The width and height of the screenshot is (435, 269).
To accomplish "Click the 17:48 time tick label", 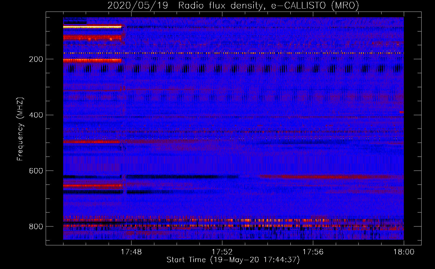I will pos(131,252).
